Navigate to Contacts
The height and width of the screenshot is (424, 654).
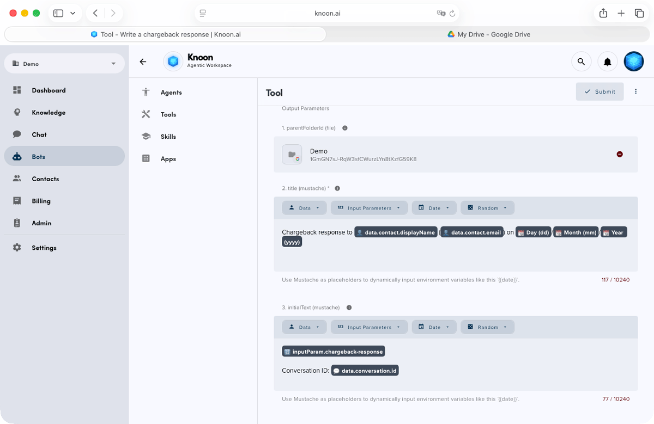click(x=45, y=179)
